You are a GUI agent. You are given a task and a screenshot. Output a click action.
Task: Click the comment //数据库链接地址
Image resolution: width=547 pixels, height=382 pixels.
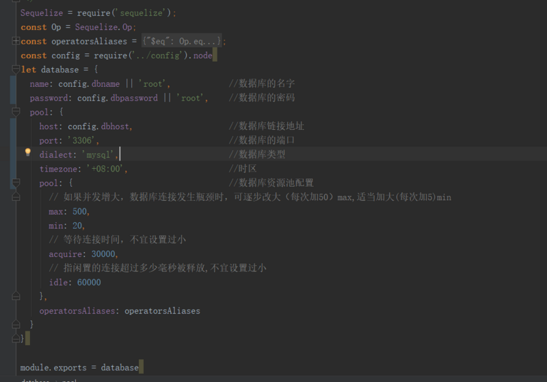267,126
